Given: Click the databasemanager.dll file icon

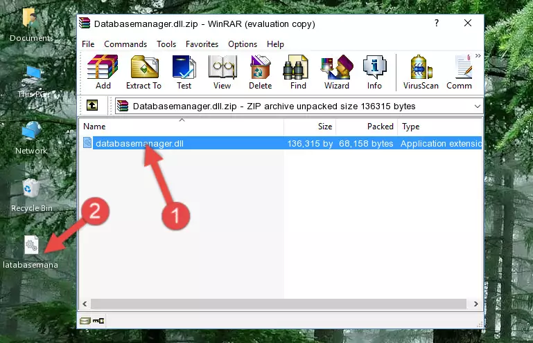Looking at the screenshot, I should pyautogui.click(x=87, y=143).
